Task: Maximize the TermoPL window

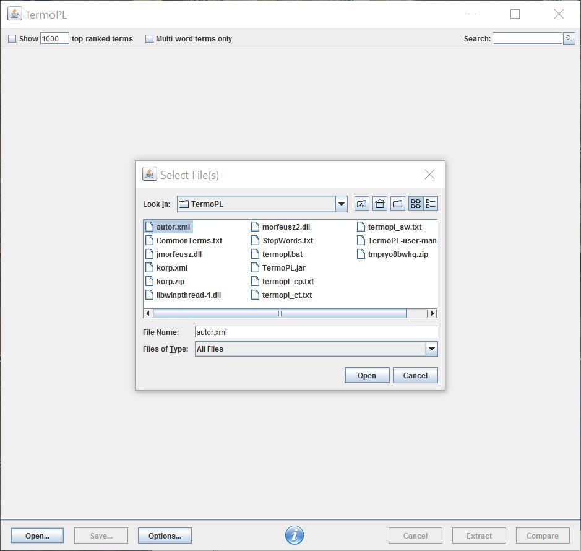Action: [515, 14]
